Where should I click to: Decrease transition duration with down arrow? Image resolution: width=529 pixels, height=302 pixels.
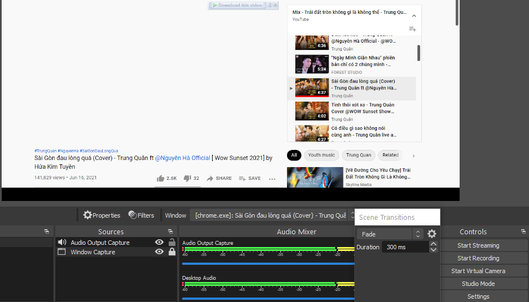434,250
